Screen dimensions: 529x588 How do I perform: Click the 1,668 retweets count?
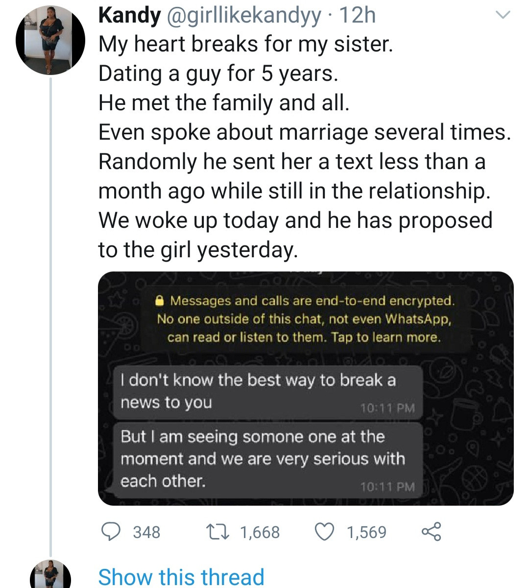[x=259, y=532]
